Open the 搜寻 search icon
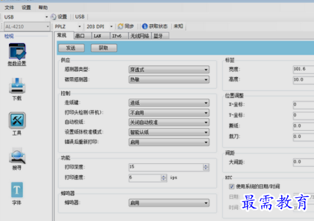The image size is (314, 221). coord(17,159)
